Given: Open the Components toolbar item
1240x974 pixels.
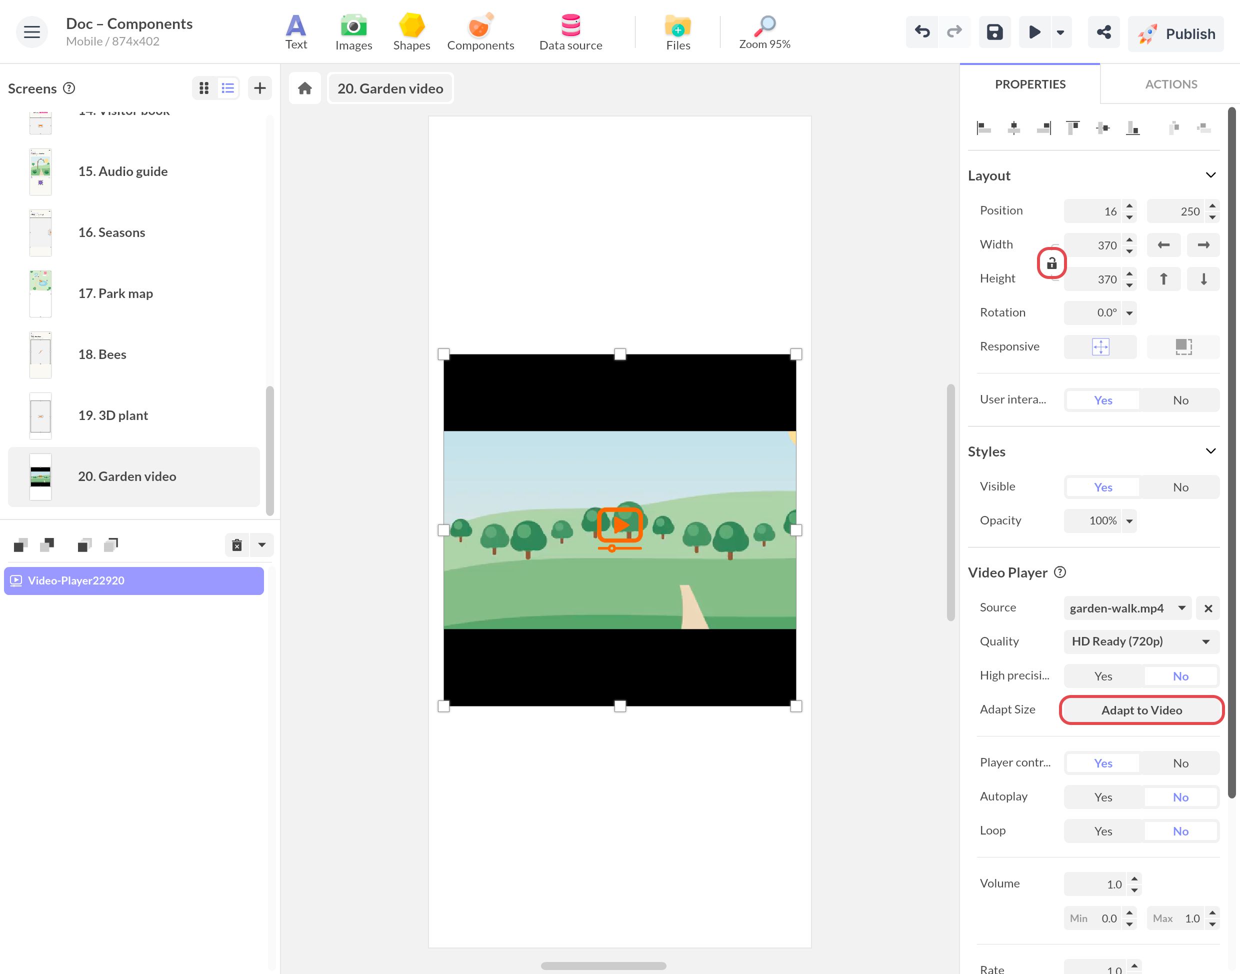Looking at the screenshot, I should [x=480, y=32].
